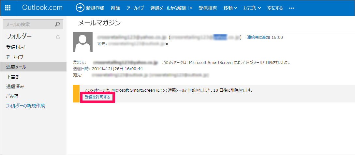Click the plus icon for 新規作成
This screenshot has height=155, width=355.
click(x=80, y=8)
